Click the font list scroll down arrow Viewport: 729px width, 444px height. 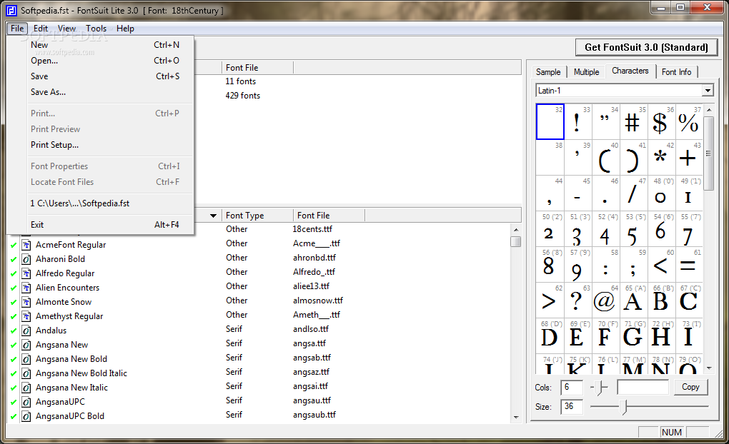pyautogui.click(x=515, y=417)
